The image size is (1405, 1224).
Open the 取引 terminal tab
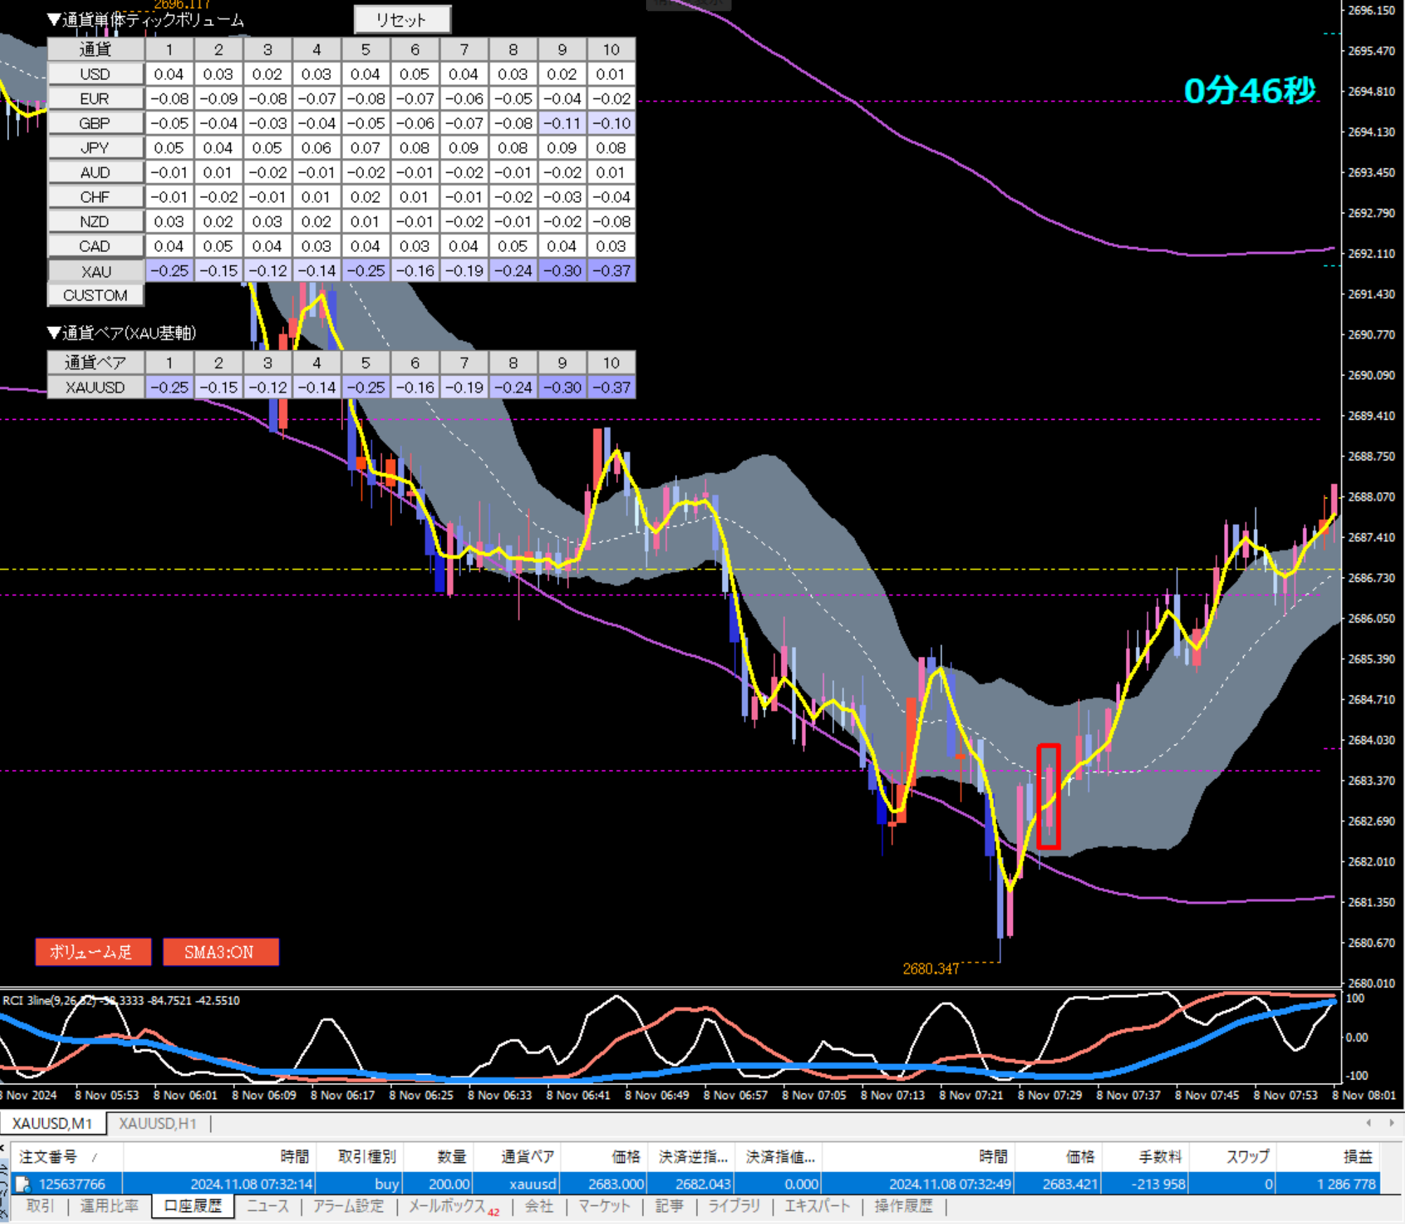pos(40,1206)
